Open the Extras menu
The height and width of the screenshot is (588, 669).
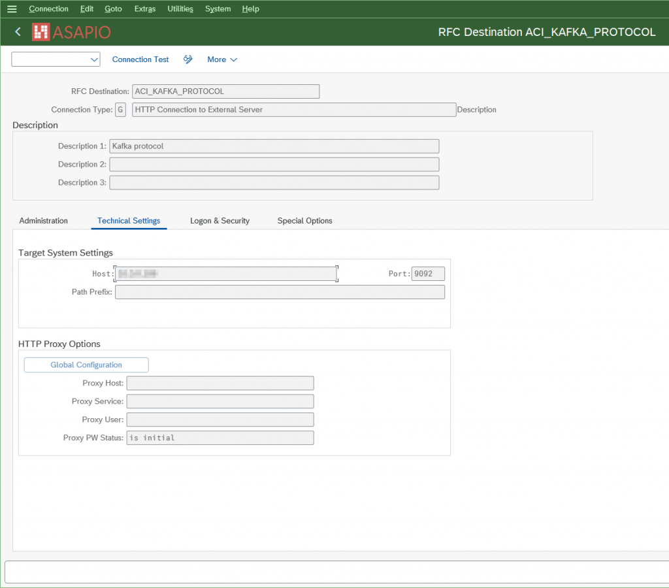point(144,9)
